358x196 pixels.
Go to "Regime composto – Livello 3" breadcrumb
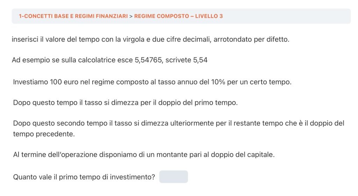point(178,16)
